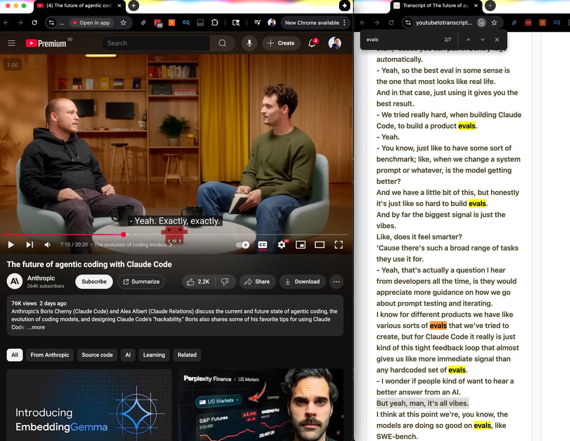Dislike the video

pyautogui.click(x=225, y=281)
